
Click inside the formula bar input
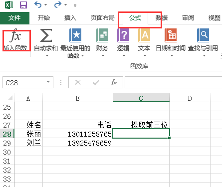point(173,82)
